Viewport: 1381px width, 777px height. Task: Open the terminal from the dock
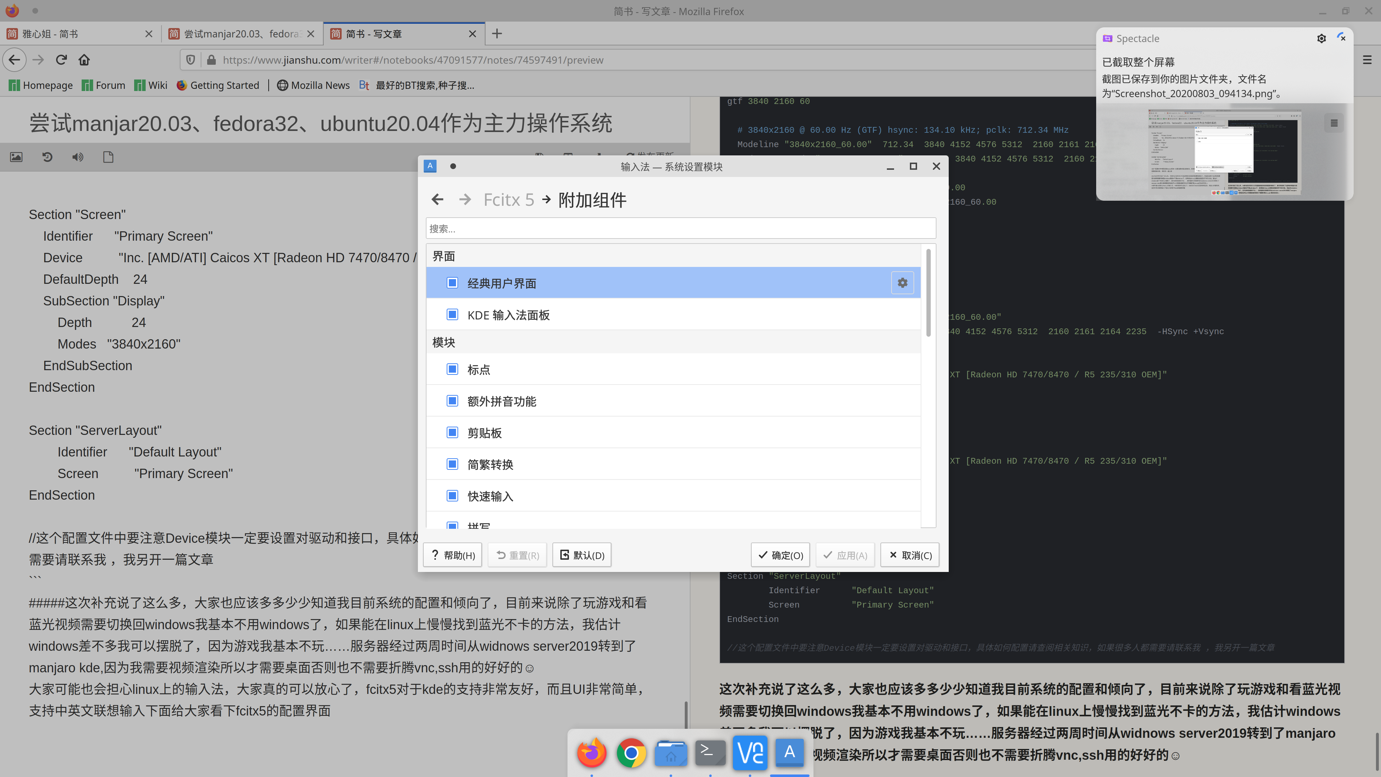(710, 753)
